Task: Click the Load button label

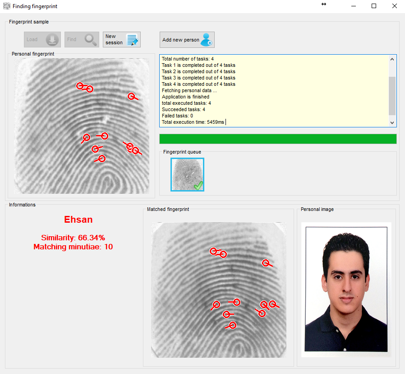Action: coord(32,40)
